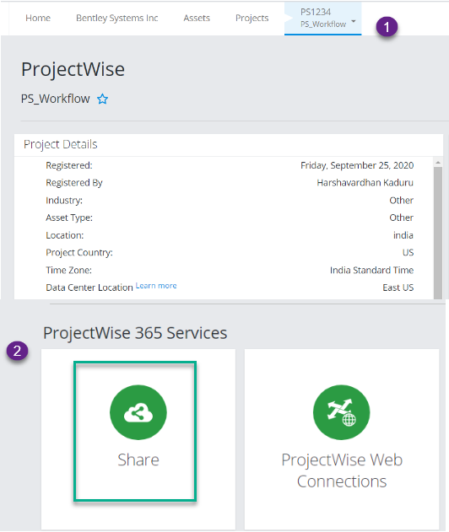
Task: Click the scrollbar up arrow in Project Details
Action: [438, 163]
